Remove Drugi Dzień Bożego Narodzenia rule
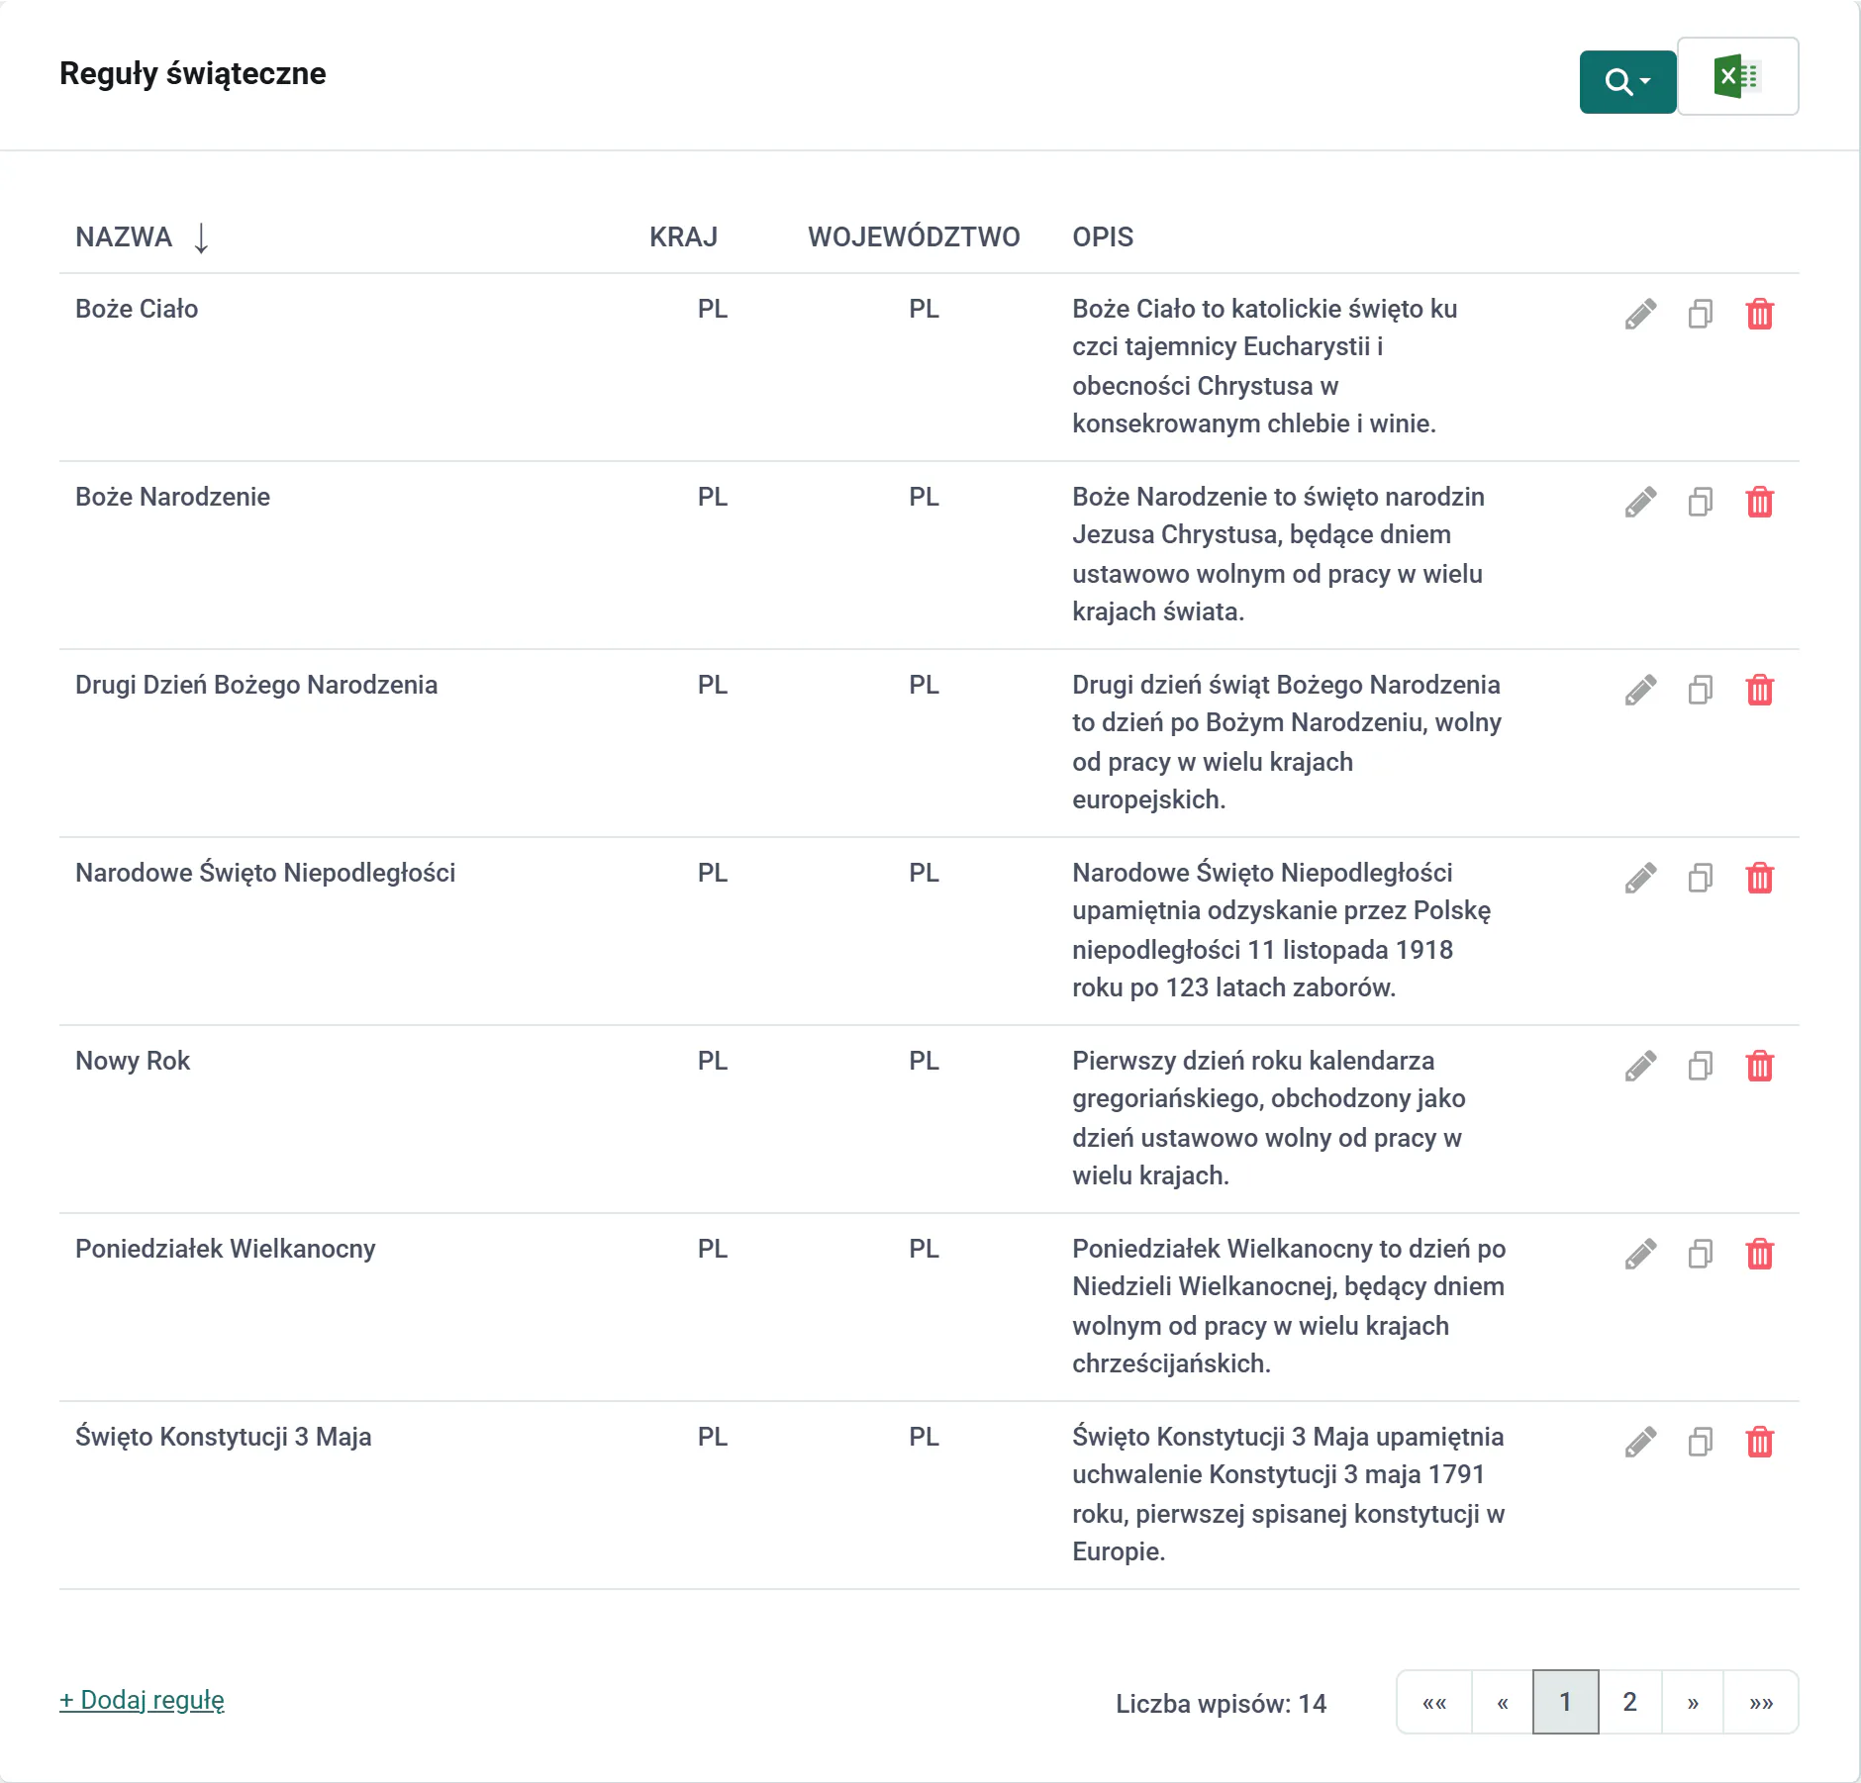This screenshot has width=1861, height=1783. 1760,690
